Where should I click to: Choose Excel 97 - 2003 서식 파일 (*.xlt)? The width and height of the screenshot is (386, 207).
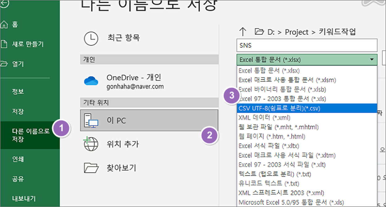coord(307,165)
